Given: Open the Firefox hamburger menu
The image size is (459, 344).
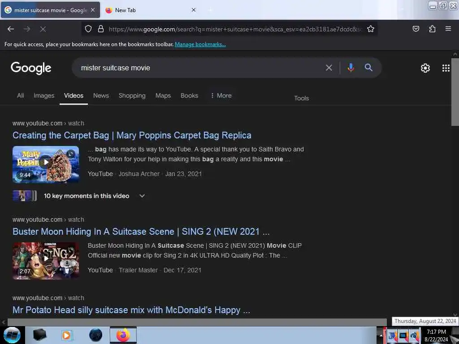Looking at the screenshot, I should (x=448, y=29).
